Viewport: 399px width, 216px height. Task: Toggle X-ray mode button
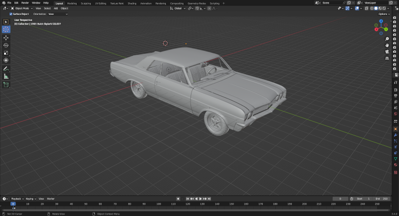[367, 8]
